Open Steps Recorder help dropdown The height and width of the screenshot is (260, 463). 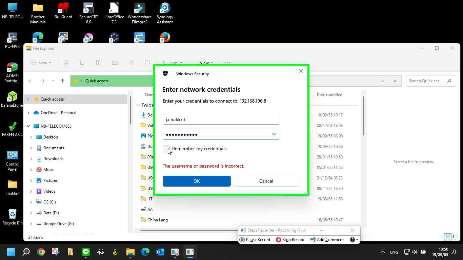(354, 240)
